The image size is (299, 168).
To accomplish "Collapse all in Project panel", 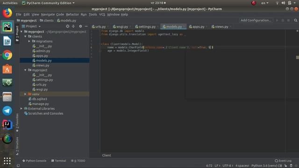I will tap(73, 26).
